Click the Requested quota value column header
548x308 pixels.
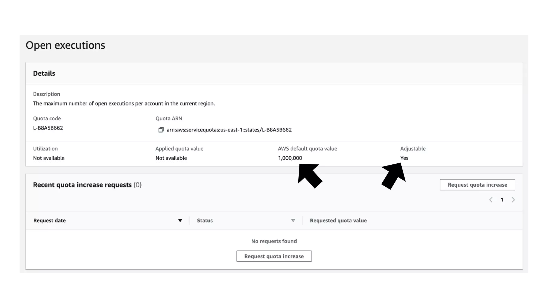tap(338, 221)
